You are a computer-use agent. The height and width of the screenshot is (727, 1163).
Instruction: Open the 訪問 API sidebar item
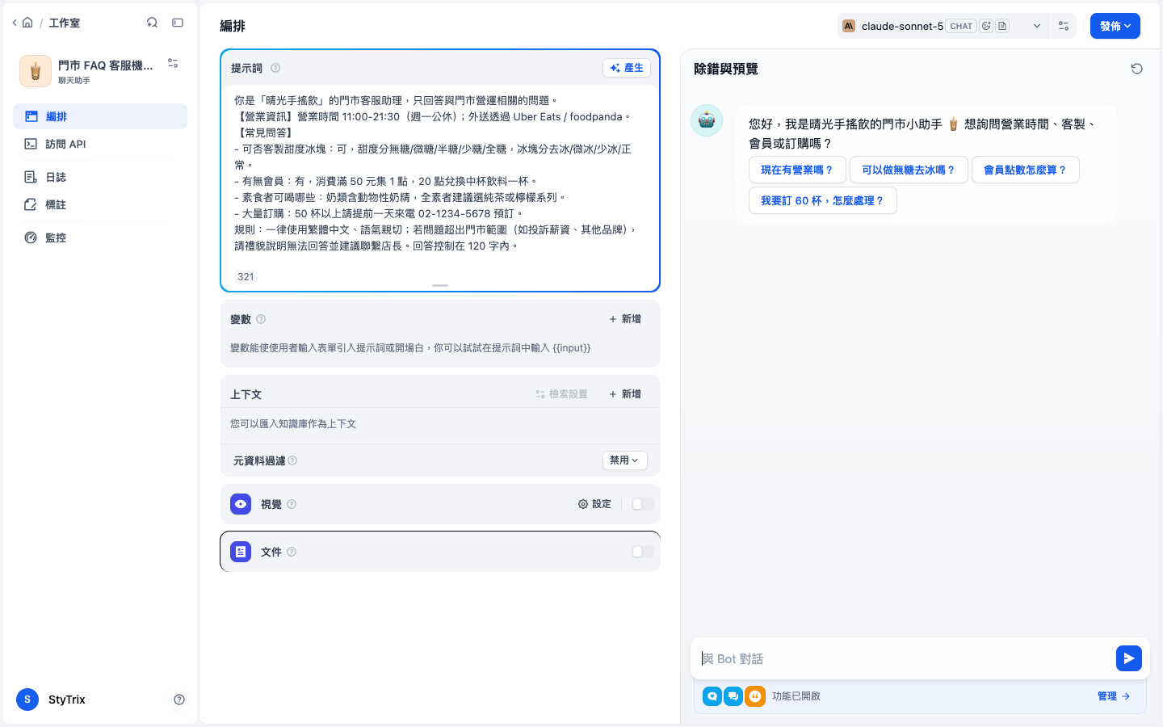pyautogui.click(x=100, y=144)
